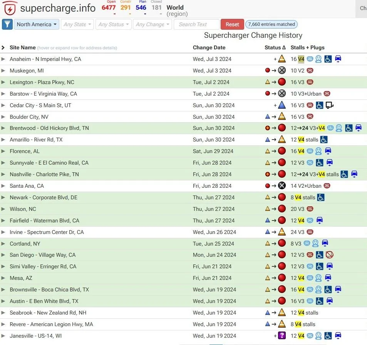This screenshot has height=345, width=367.
Task: Click the blue car icon in Austin row
Action: [330, 301]
